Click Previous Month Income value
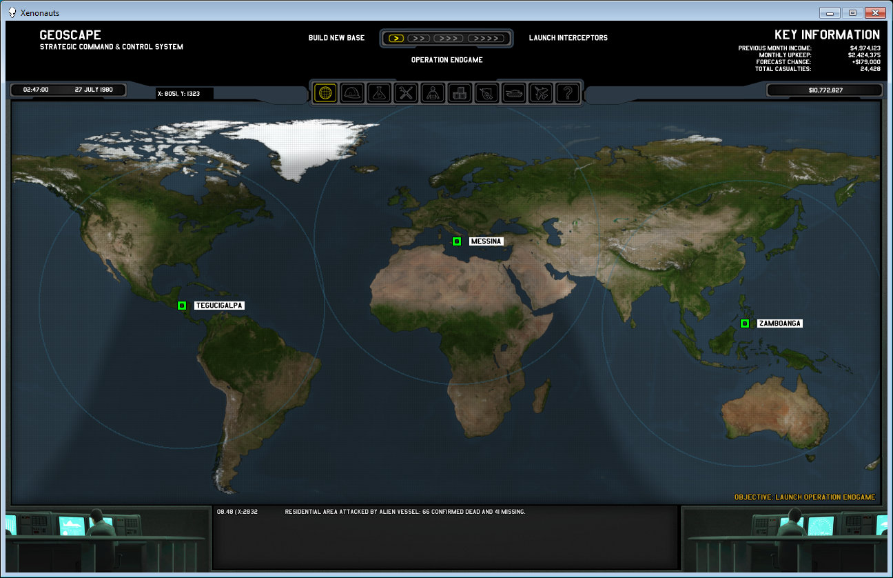The width and height of the screenshot is (893, 578). pos(865,48)
